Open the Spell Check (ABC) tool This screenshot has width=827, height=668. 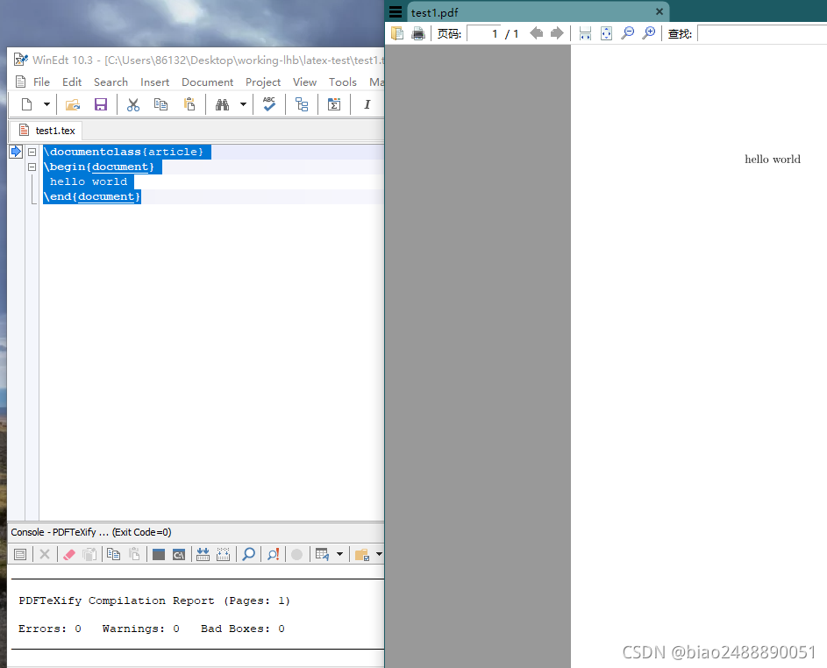coord(269,103)
